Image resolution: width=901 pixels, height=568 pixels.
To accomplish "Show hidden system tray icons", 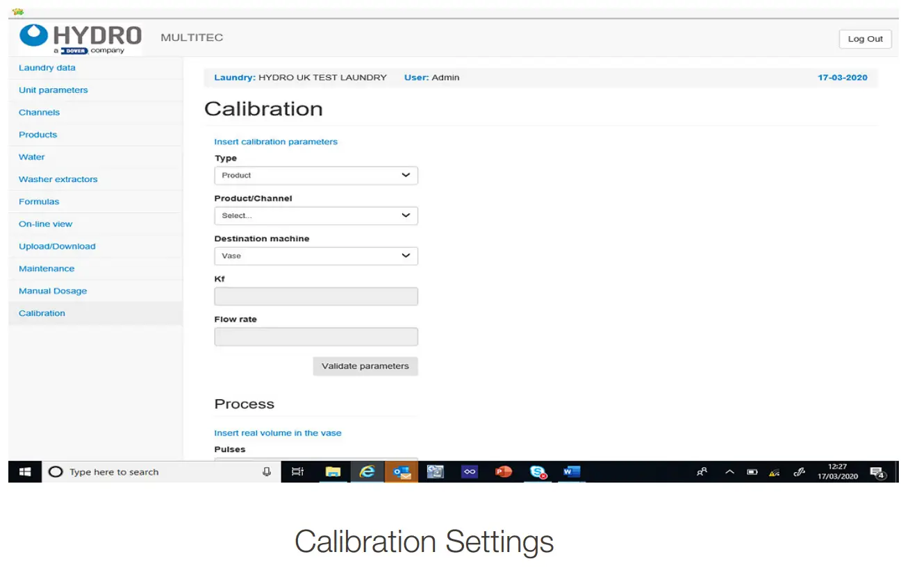I will (729, 471).
